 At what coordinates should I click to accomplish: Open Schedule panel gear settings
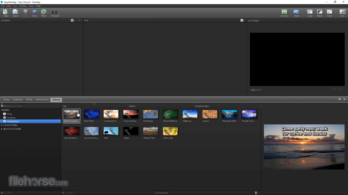point(79,20)
